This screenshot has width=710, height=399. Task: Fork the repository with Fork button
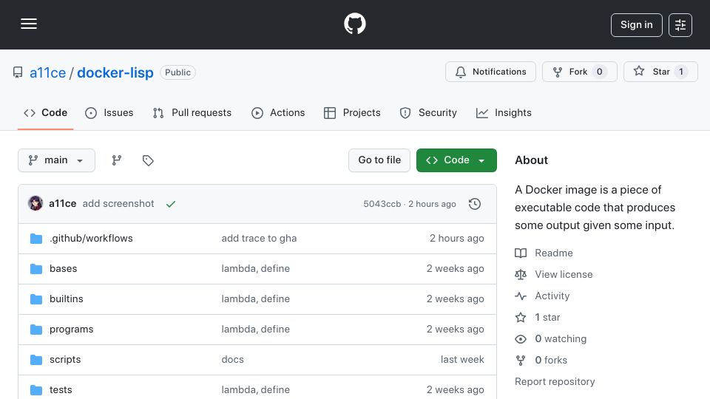580,72
